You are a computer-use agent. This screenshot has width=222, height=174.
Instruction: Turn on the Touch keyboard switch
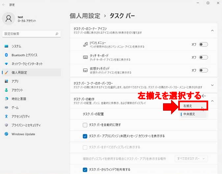point(203,57)
